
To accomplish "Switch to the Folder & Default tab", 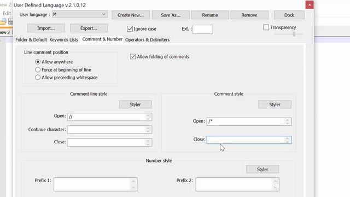I will tap(31, 40).
